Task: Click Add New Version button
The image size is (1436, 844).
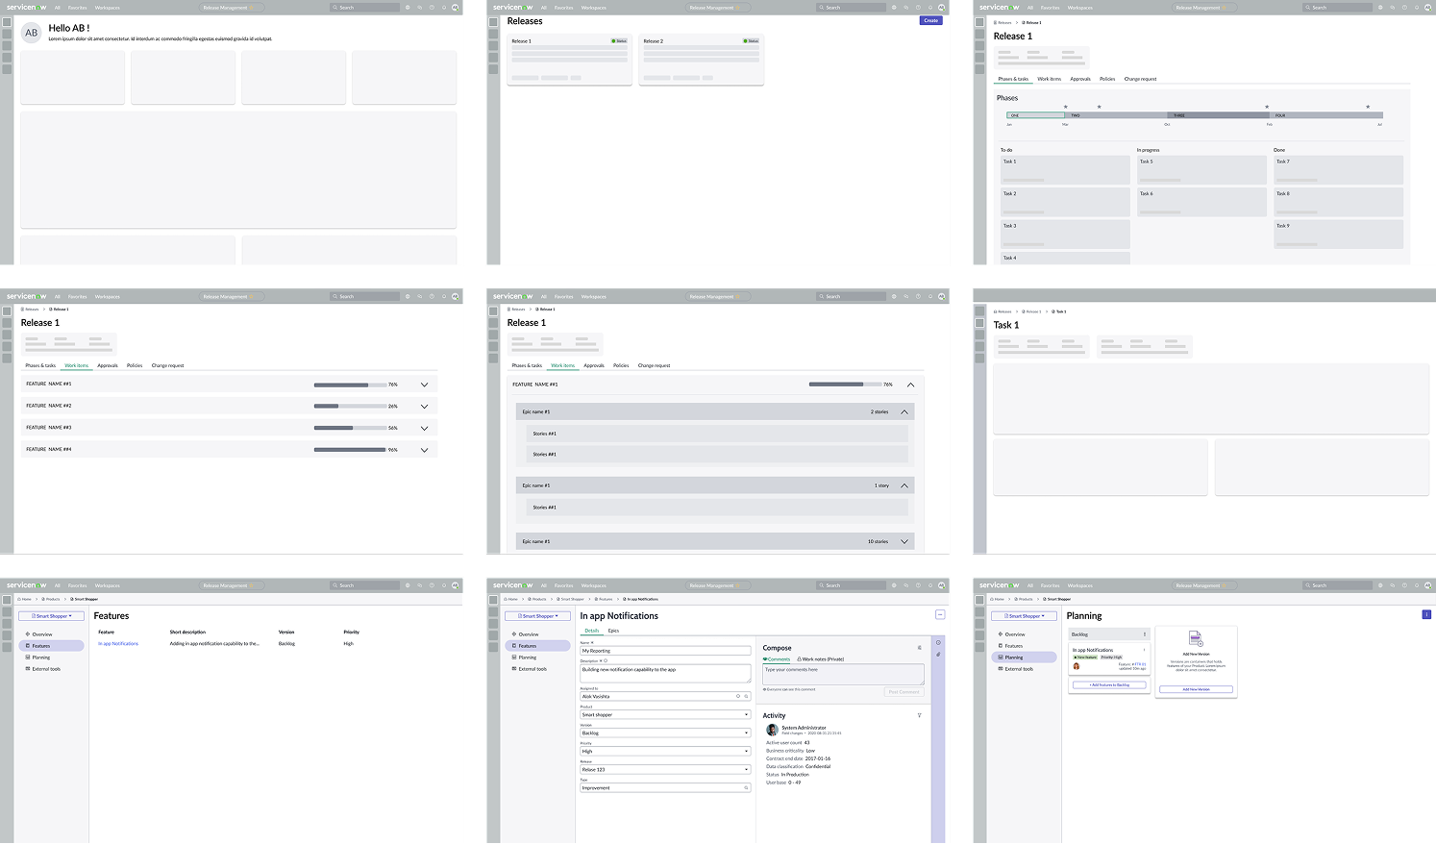Action: point(1196,689)
